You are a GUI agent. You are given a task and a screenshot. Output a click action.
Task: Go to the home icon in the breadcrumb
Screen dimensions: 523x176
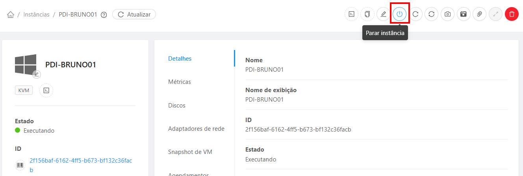pos(11,15)
